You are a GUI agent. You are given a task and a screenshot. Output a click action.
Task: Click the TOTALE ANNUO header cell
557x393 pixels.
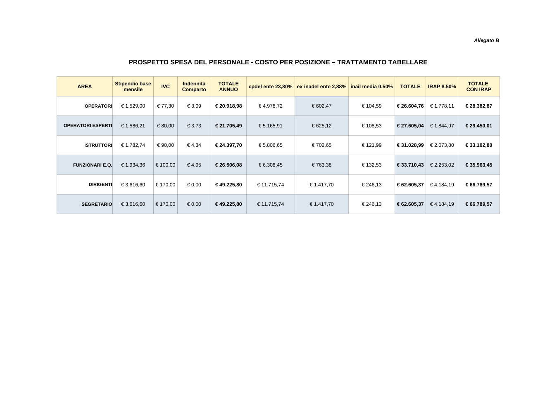tap(229, 87)
